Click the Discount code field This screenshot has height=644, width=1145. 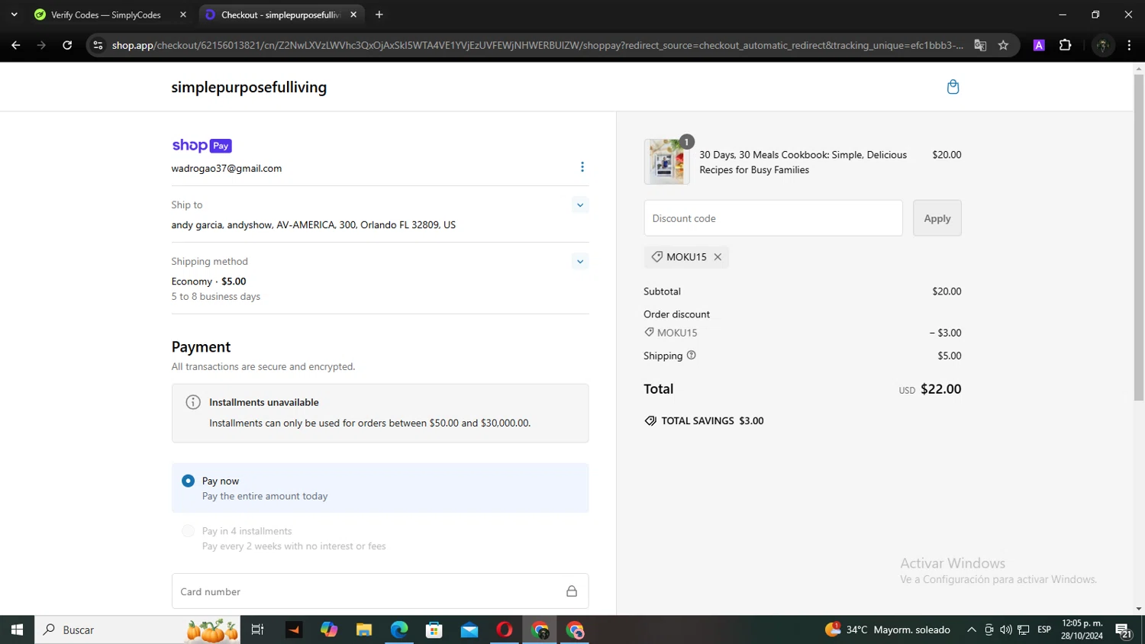click(x=772, y=218)
